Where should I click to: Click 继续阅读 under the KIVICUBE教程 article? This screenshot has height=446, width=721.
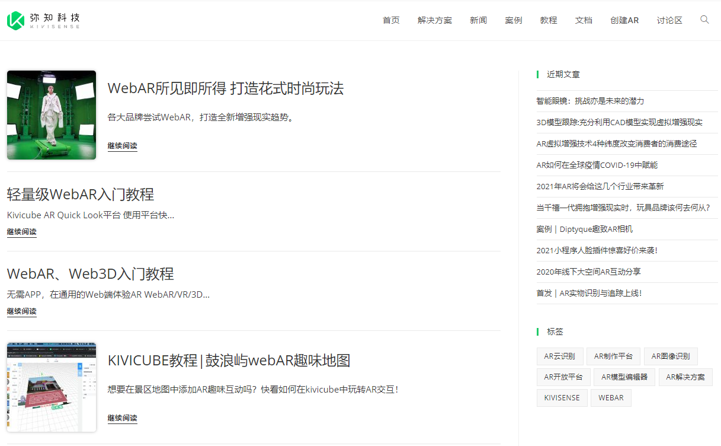[123, 418]
